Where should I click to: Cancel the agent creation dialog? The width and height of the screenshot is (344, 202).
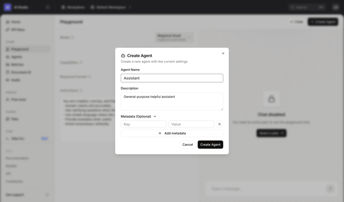[x=187, y=145]
